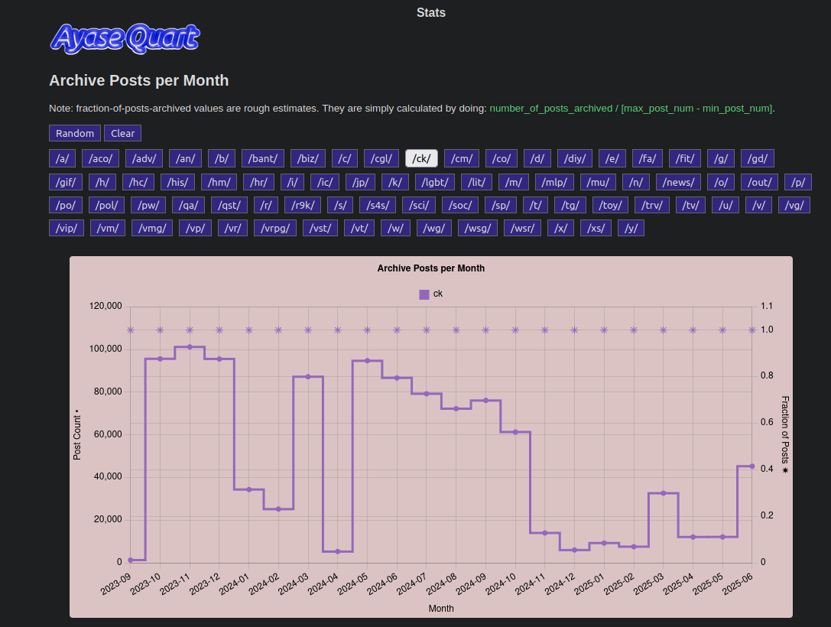Toggle the /fa/ board
The image size is (831, 627).
click(x=648, y=158)
